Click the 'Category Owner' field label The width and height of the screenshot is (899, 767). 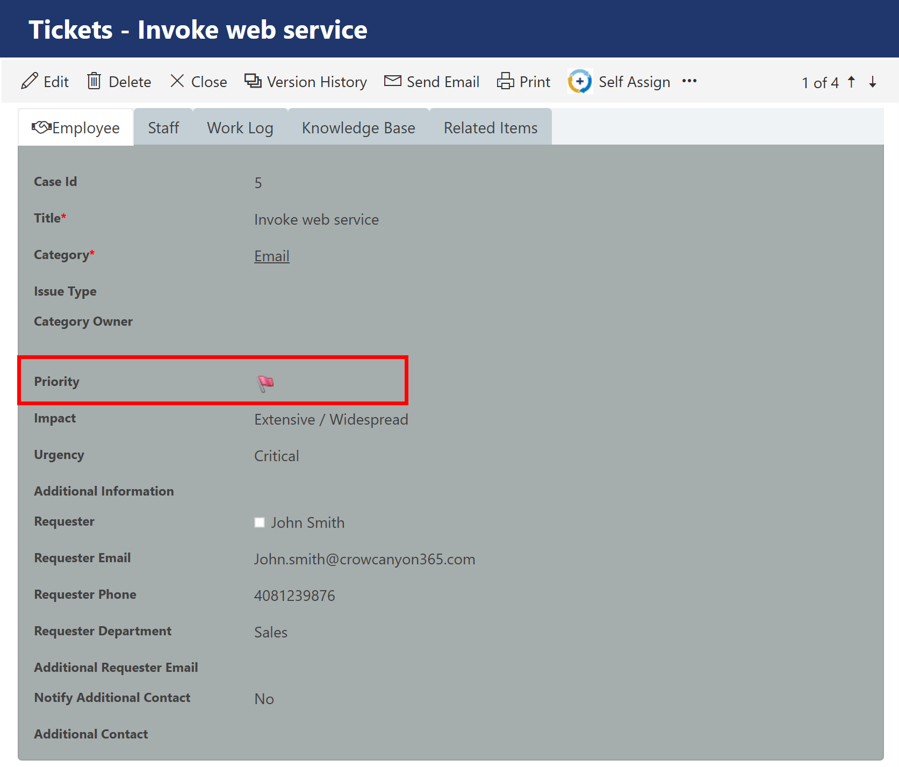tap(83, 321)
